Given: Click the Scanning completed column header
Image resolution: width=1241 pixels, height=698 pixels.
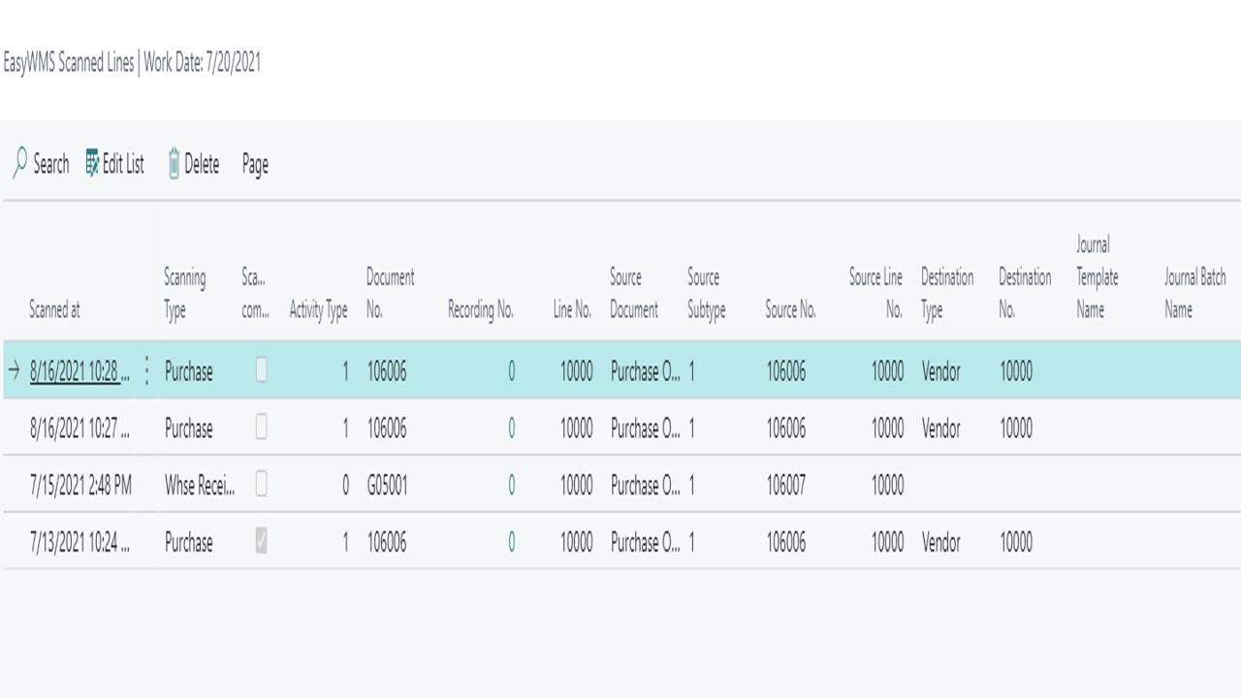Looking at the screenshot, I should pos(255,294).
